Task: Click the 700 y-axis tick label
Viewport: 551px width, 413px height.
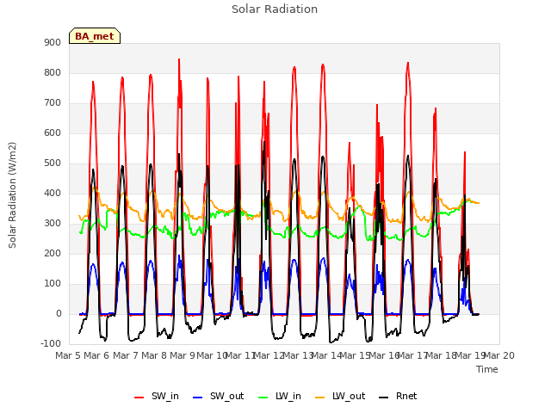Action: click(x=53, y=103)
